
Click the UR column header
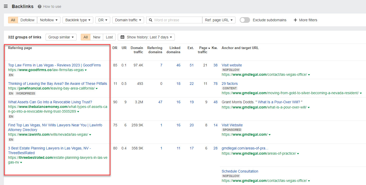point(124,48)
